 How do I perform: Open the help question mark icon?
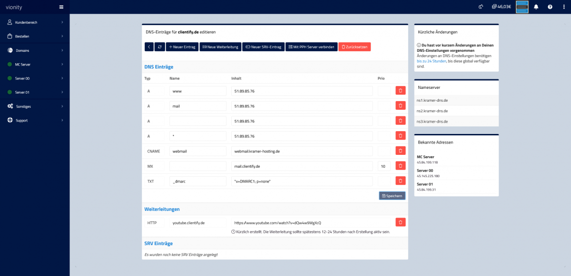550,7
